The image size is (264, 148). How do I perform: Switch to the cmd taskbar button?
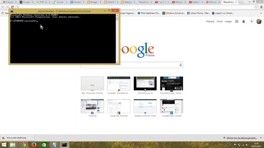[64, 145]
